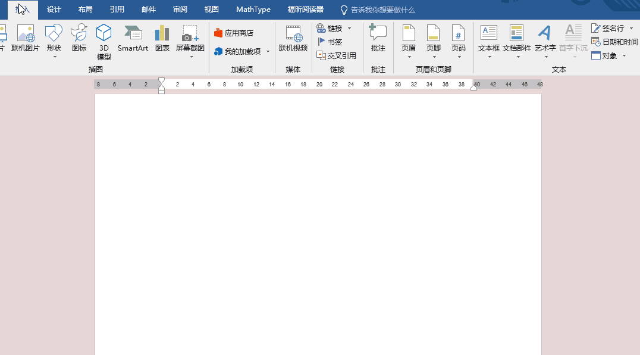
Task: Expand the 签名行 dropdown arrow
Action: click(x=632, y=28)
